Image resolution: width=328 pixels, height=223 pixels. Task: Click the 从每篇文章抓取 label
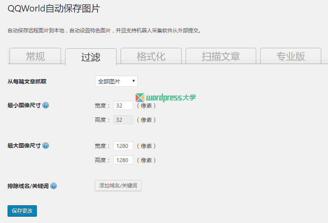27,81
